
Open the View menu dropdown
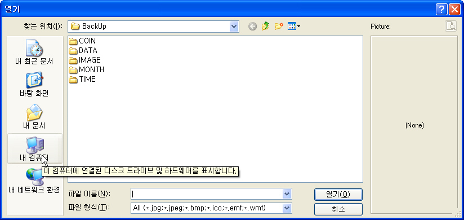(x=294, y=27)
